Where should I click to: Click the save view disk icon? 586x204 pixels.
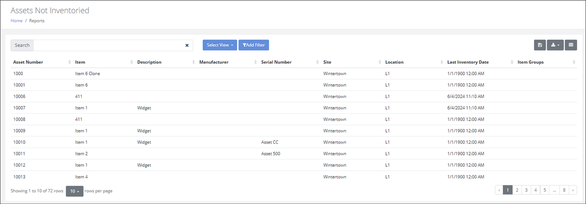click(540, 45)
